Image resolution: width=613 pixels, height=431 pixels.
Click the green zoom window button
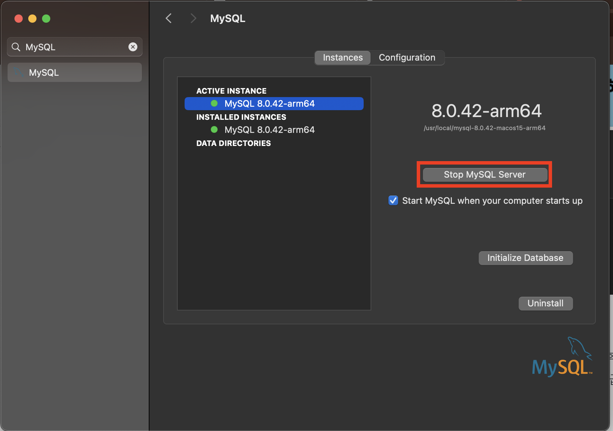tap(46, 19)
